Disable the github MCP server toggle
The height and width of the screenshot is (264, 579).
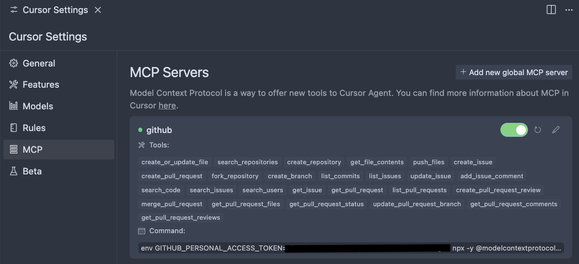(514, 130)
